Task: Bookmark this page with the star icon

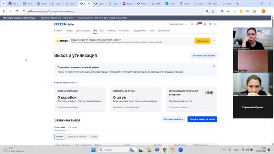Action: 213,12
